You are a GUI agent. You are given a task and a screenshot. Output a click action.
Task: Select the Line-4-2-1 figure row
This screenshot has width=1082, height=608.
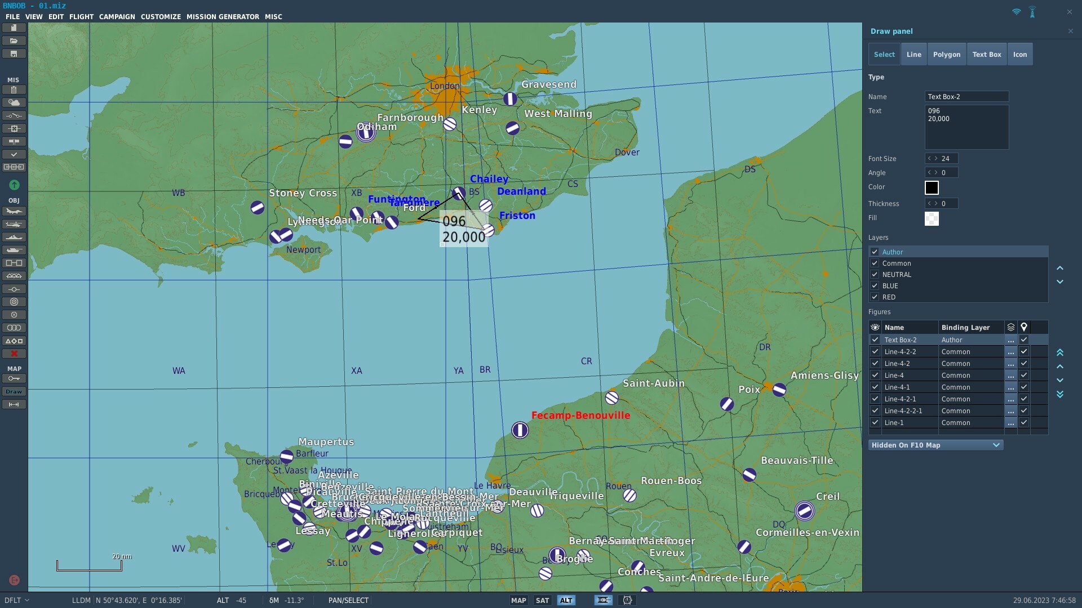[958, 399]
